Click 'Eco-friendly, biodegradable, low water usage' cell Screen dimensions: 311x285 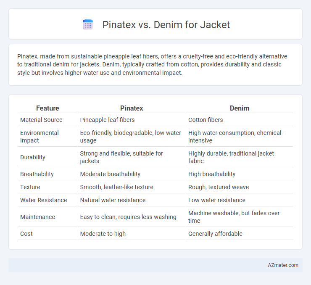pos(131,137)
